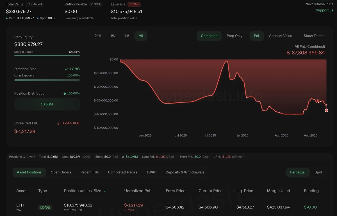
Task: Select the All time range
Action: point(141,36)
